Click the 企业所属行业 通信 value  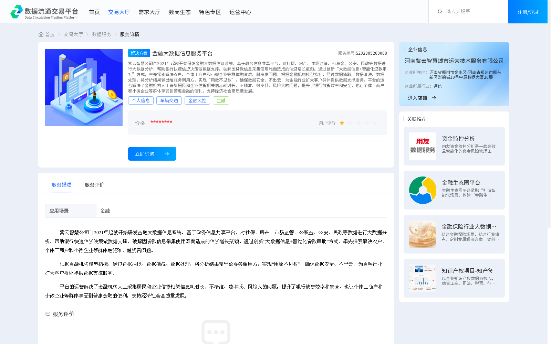438,86
